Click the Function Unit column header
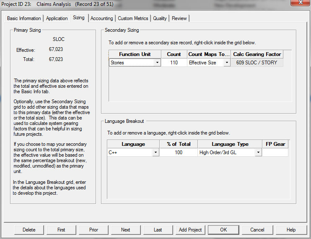This screenshot has width=311, height=239. 135,54
